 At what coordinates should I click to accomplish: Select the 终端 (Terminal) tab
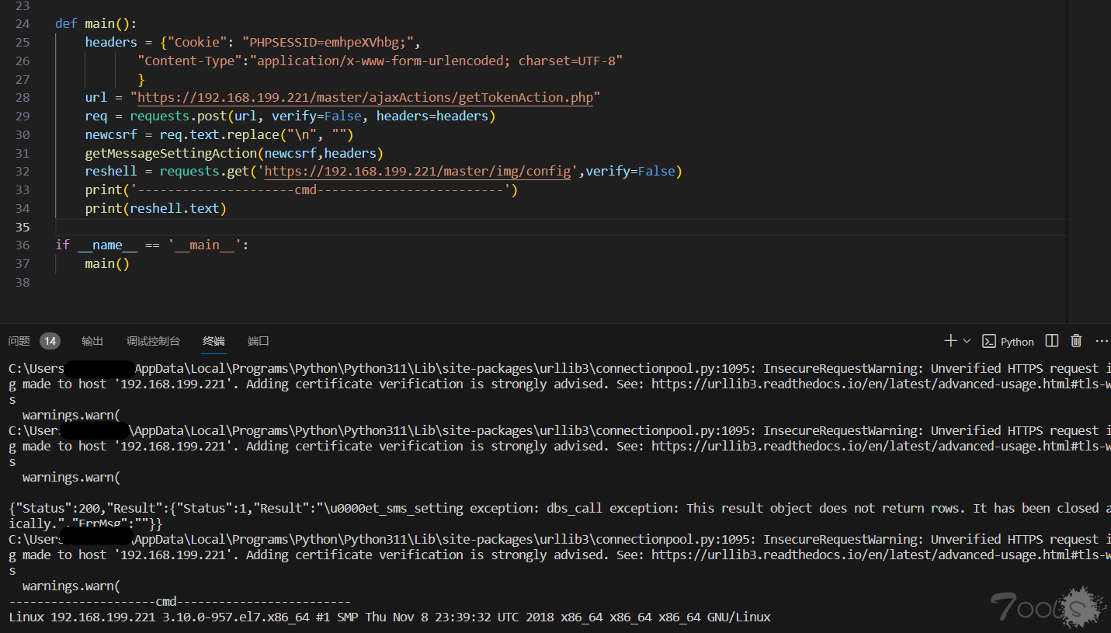pos(214,341)
